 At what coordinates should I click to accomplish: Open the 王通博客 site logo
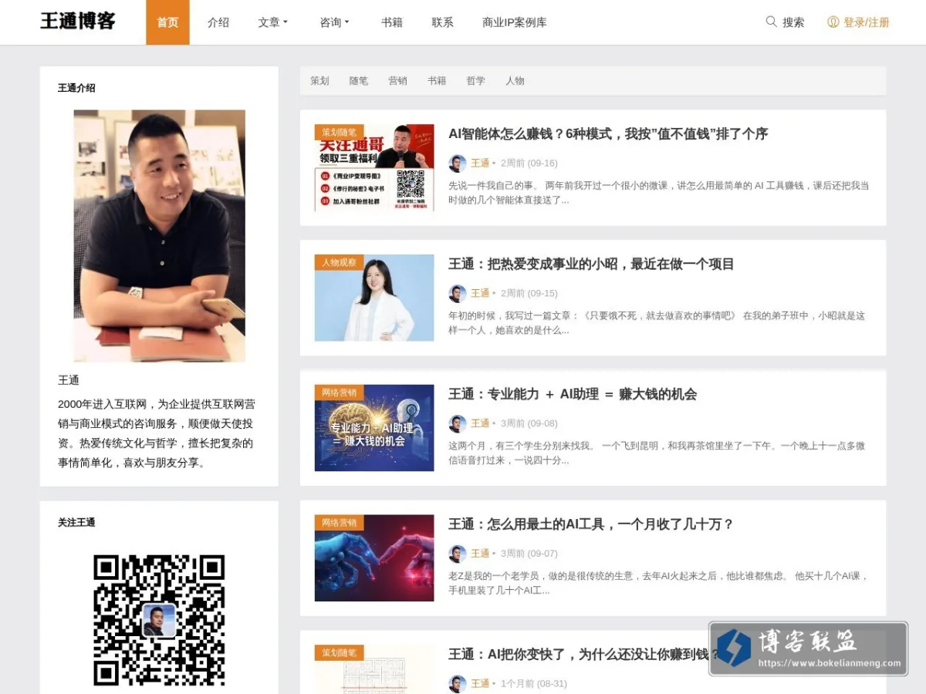78,22
